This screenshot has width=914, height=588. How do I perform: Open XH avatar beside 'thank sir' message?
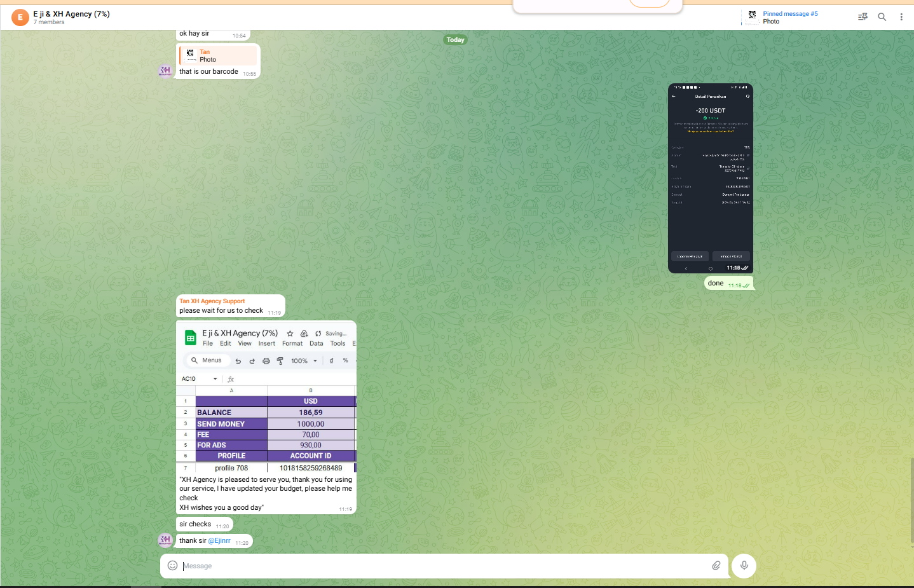coord(165,540)
